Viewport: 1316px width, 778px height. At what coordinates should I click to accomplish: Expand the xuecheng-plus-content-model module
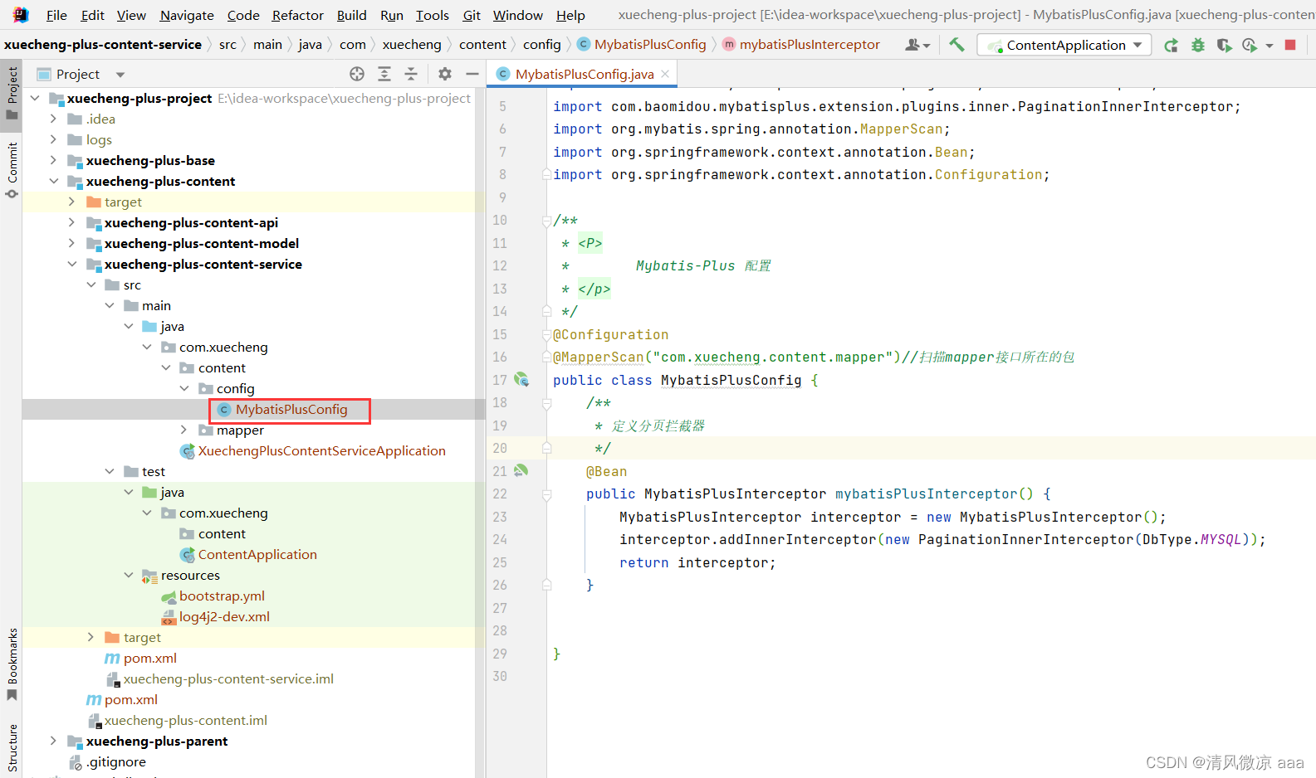coord(71,243)
